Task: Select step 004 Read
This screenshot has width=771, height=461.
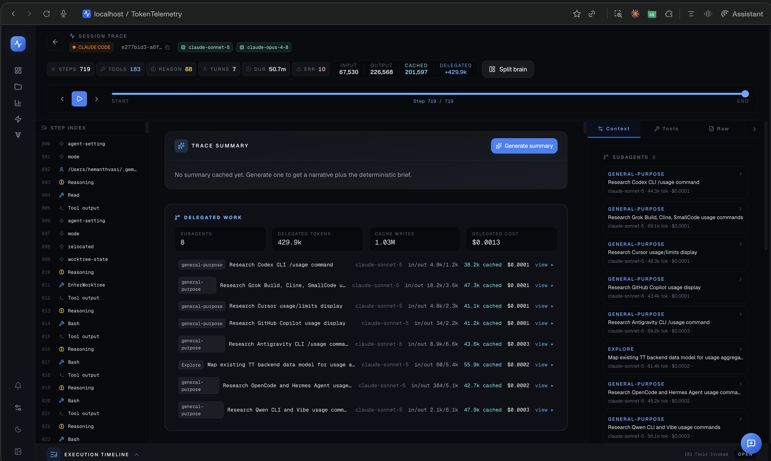Action: point(90,195)
